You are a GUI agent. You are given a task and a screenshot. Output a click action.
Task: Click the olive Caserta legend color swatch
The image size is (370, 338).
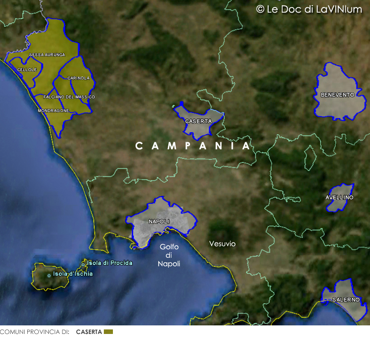[x=108, y=332]
